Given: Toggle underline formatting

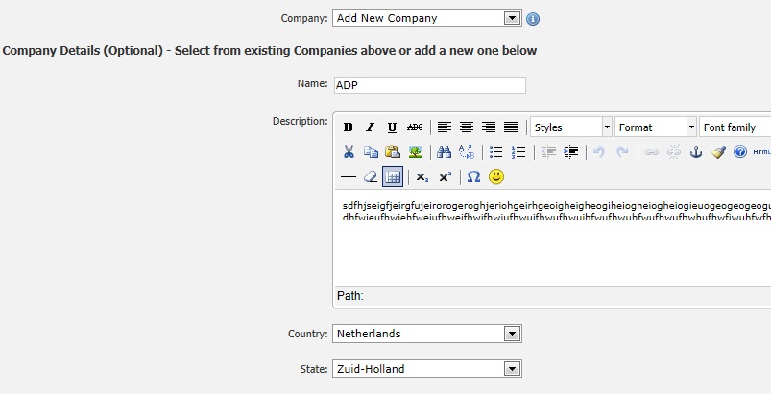Looking at the screenshot, I should pos(392,127).
